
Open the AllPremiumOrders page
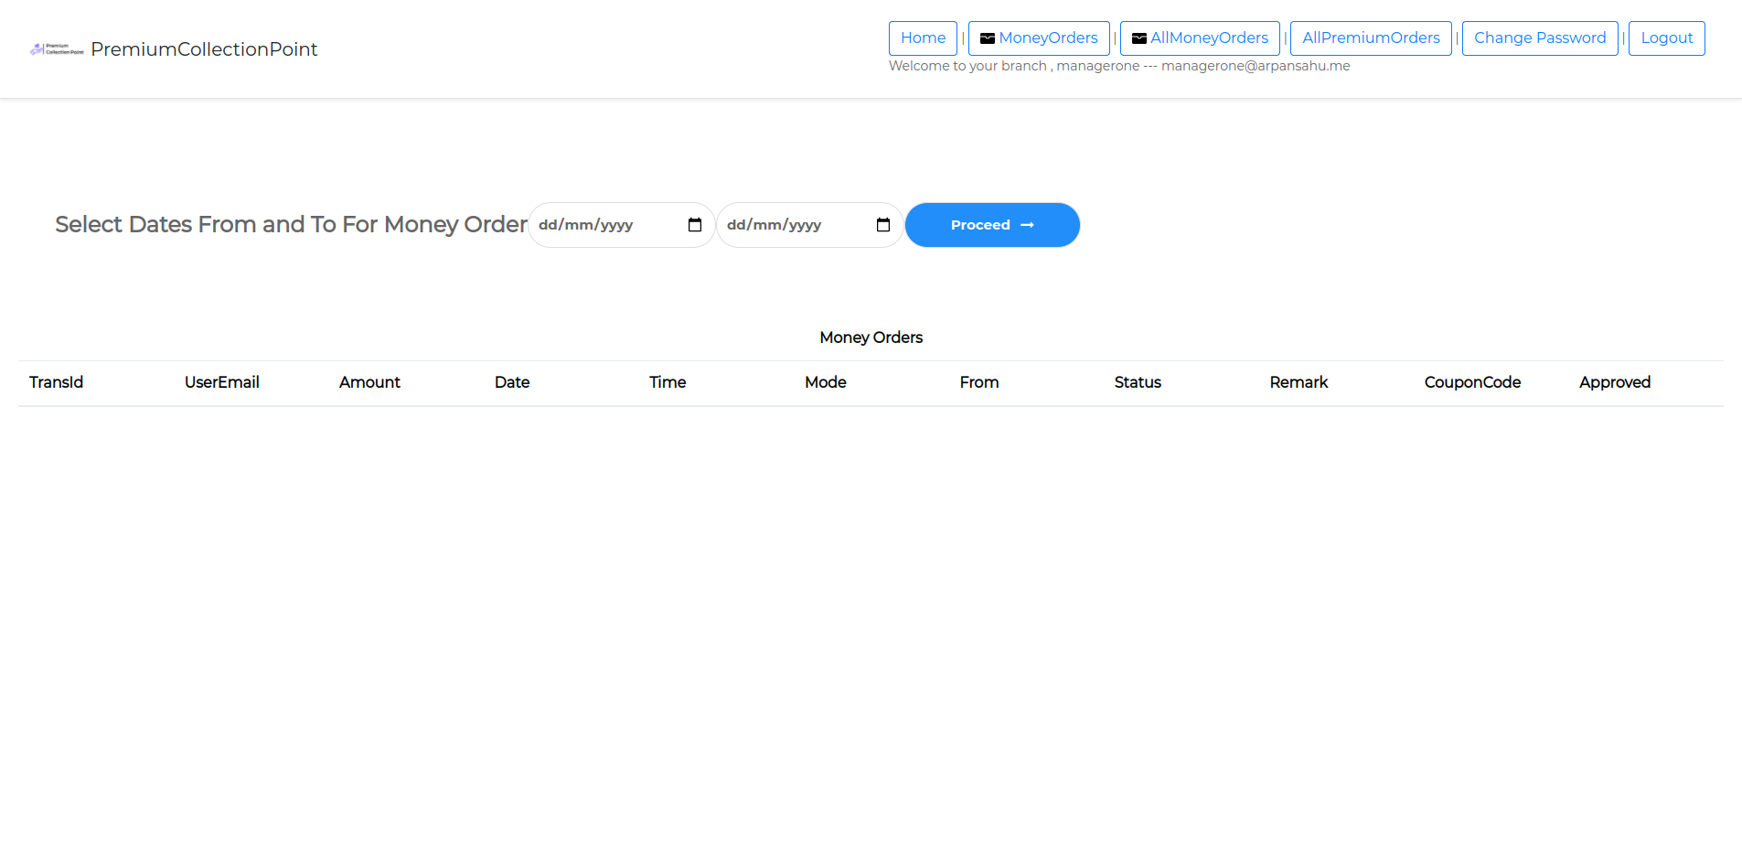[1370, 38]
